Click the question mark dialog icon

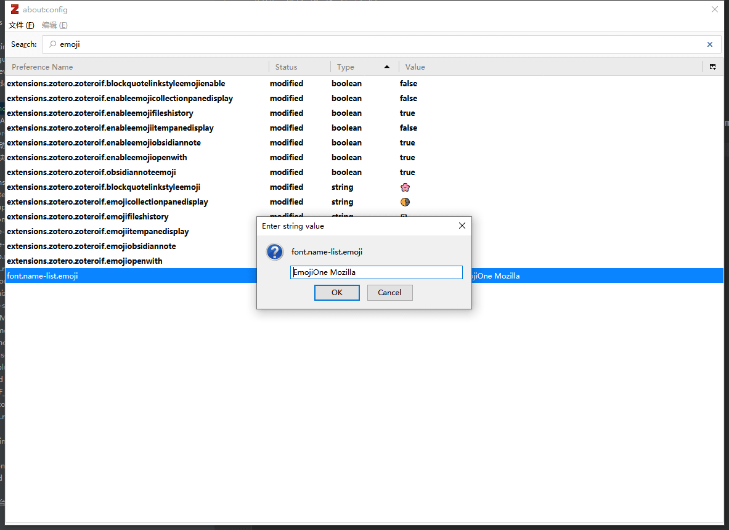(x=274, y=252)
